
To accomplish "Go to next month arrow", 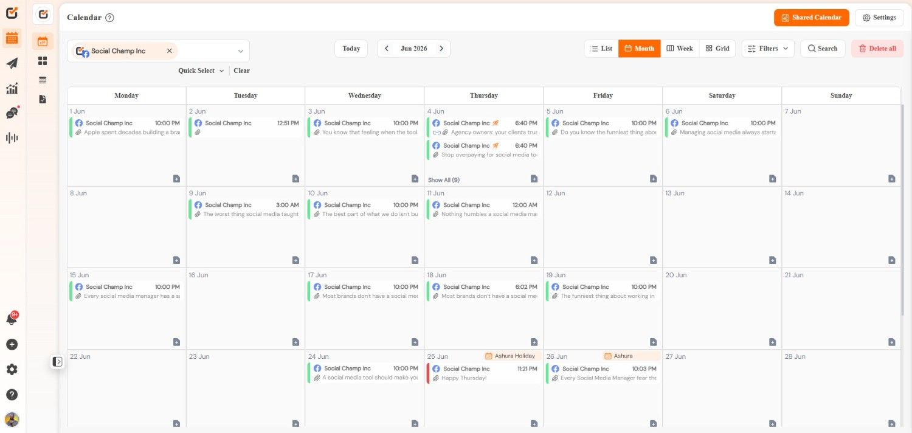I will click(441, 49).
